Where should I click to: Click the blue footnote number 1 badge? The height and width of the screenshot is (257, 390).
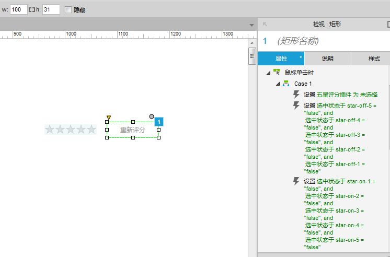pos(159,122)
